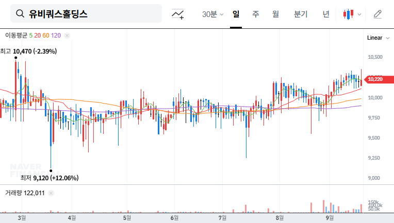Click the 10,500 price axis label
The height and width of the screenshot is (223, 394).
coord(375,57)
